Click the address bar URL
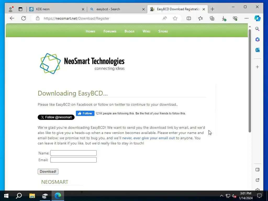The width and height of the screenshot is (268, 201). tap(76, 19)
